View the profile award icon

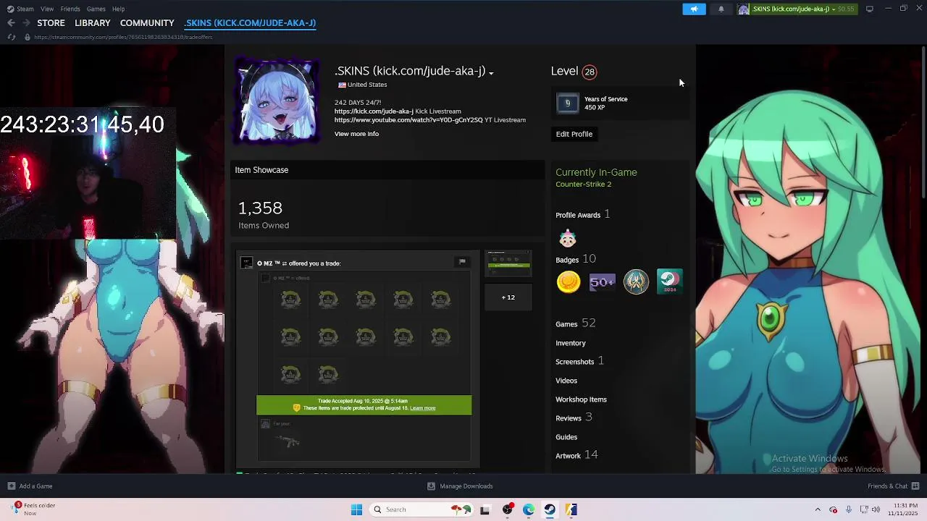567,238
